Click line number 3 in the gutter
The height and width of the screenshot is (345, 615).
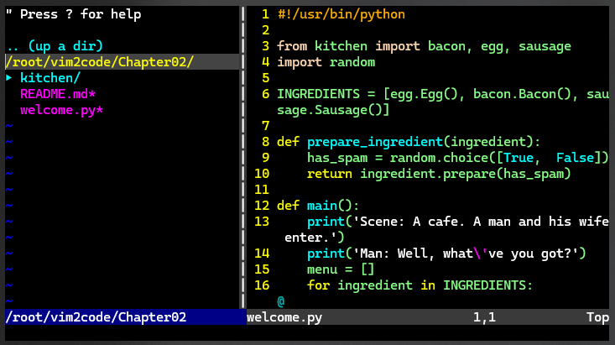click(x=265, y=46)
